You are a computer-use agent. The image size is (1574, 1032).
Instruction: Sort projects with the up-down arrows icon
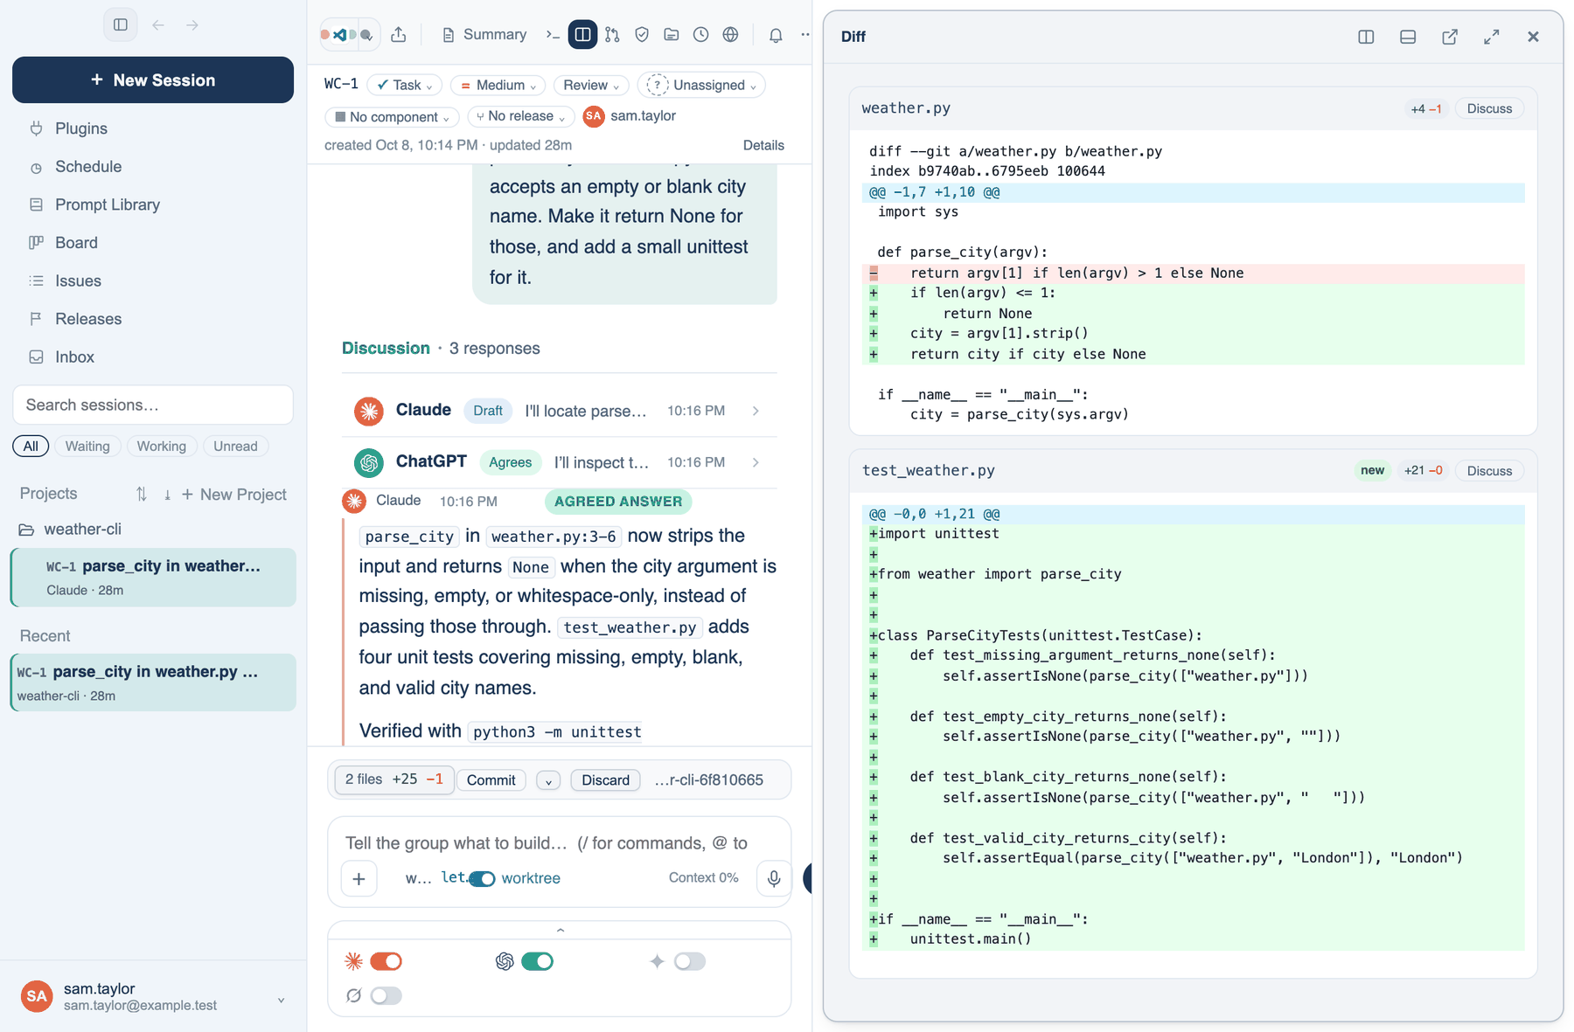click(x=142, y=494)
